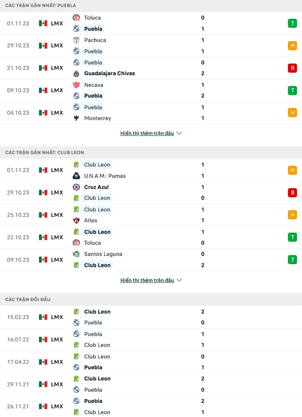Click chevron next to Club Leon's show more link

(179, 280)
